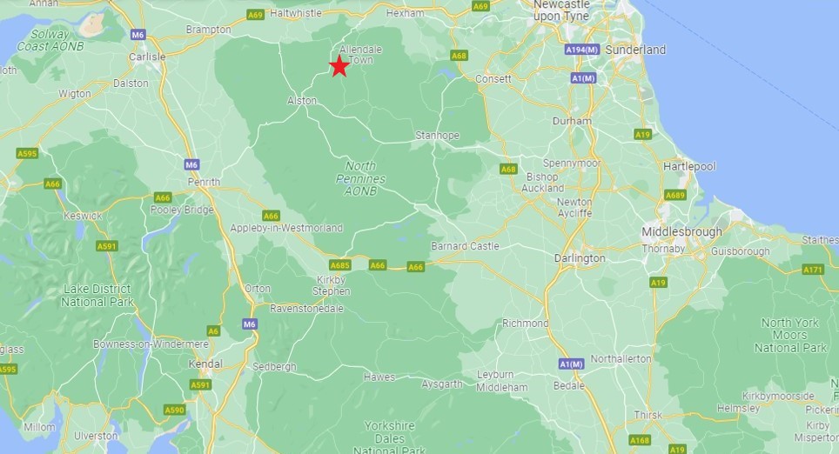Click the red star marker near Allendale Town
Image resolution: width=839 pixels, height=454 pixels.
tap(339, 66)
